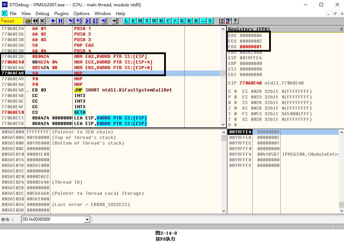Toggle the Z flag value
This screenshot has height=242, width=344.
pyautogui.click(x=236, y=108)
